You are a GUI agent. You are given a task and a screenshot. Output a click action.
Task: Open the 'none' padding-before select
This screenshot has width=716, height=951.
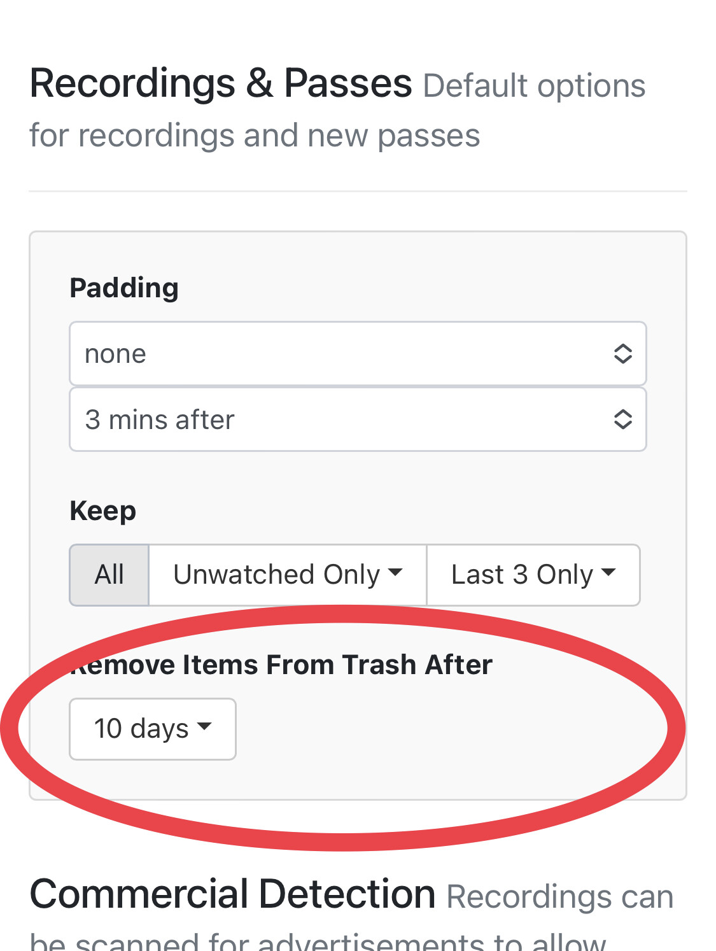pos(344,354)
